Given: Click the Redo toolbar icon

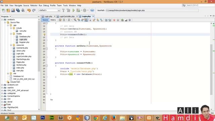Looking at the screenshot, I should [x=34, y=10].
